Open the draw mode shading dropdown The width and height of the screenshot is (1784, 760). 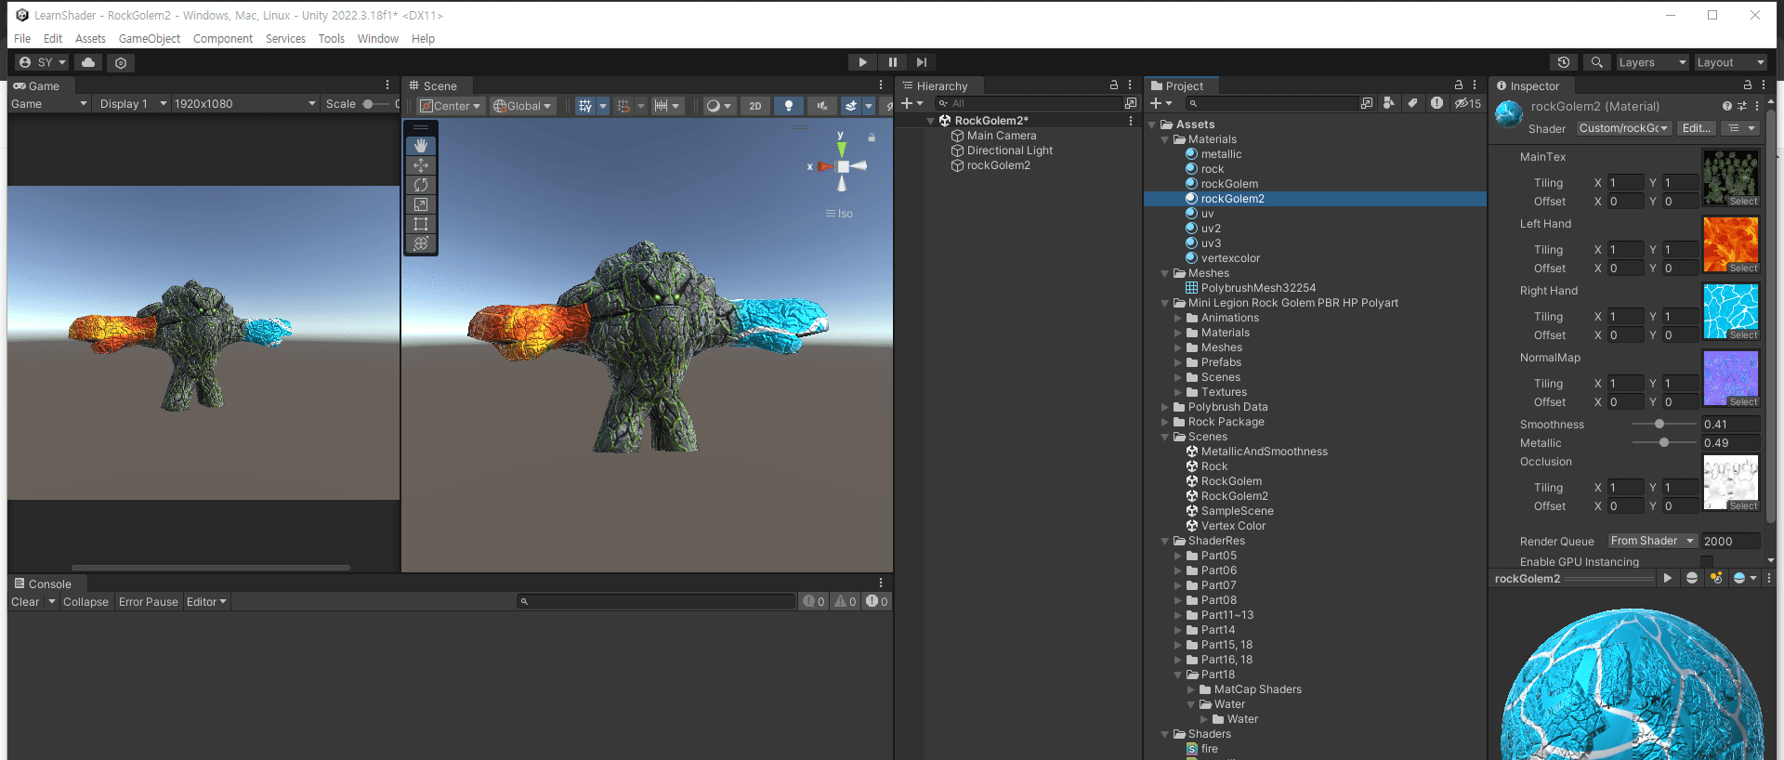719,106
